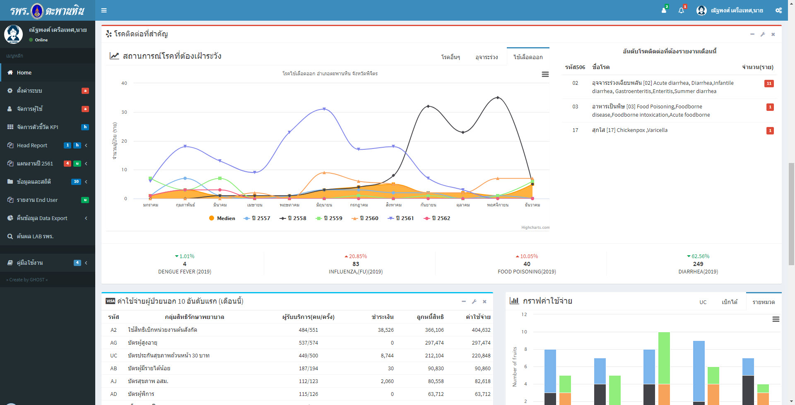Click the ข้อมูลและสถิติ folder icon
Screen dimensions: 795x405
coord(10,182)
